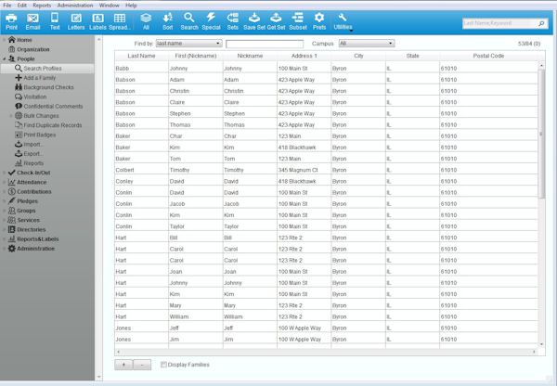Open the Labels tool
557x386 pixels.
(x=97, y=21)
